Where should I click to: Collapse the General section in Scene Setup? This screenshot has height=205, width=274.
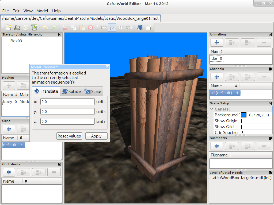(x=212, y=109)
